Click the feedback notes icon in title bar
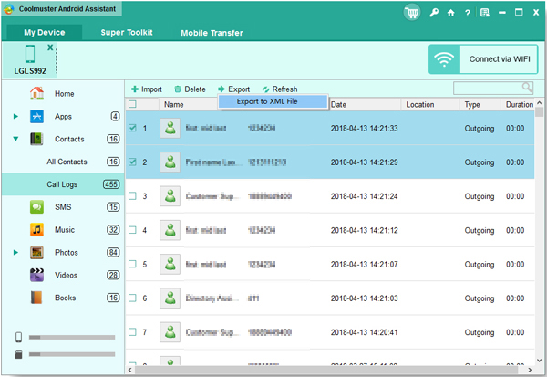 485,13
